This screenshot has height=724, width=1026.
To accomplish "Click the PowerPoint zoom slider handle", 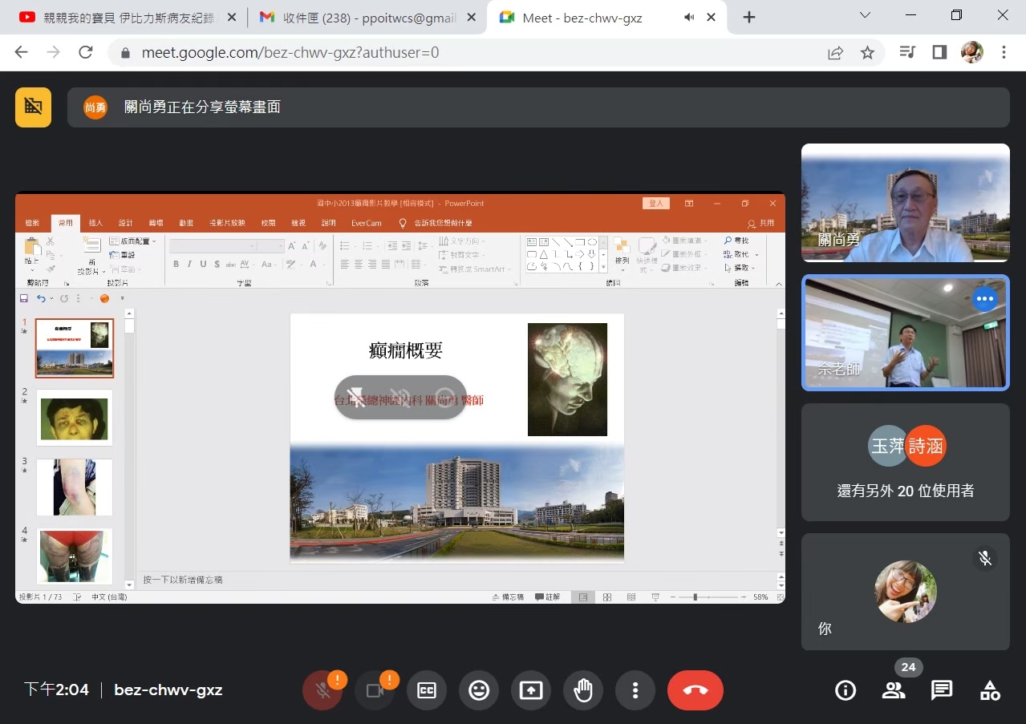I will point(695,597).
